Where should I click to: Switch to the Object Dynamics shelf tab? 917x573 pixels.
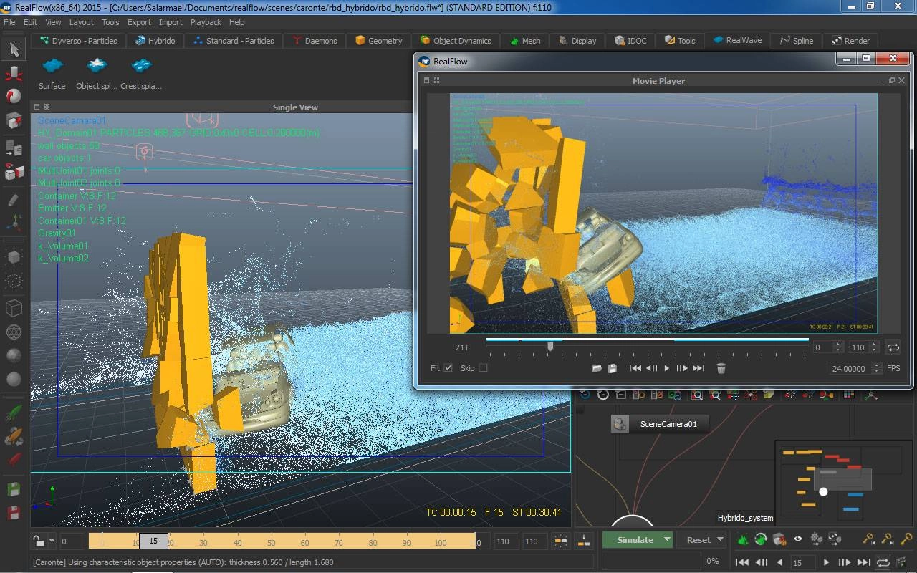tap(456, 41)
